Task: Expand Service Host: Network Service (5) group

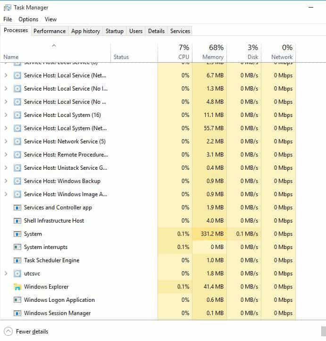Action: pyautogui.click(x=6, y=141)
